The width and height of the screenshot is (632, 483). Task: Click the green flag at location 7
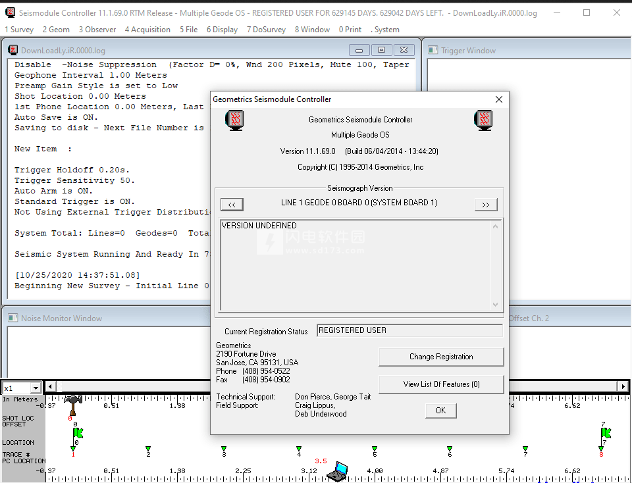(606, 433)
